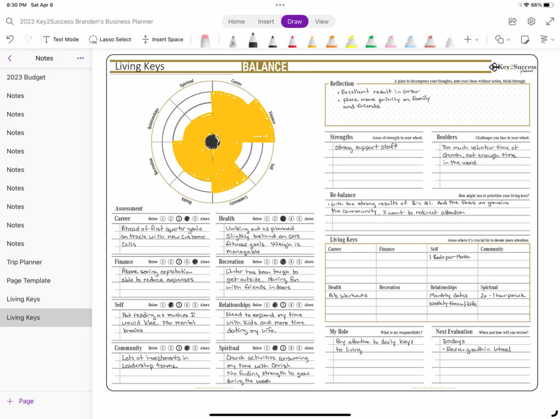Switch to the Insert tab
This screenshot has width=560, height=419.
(266, 21)
